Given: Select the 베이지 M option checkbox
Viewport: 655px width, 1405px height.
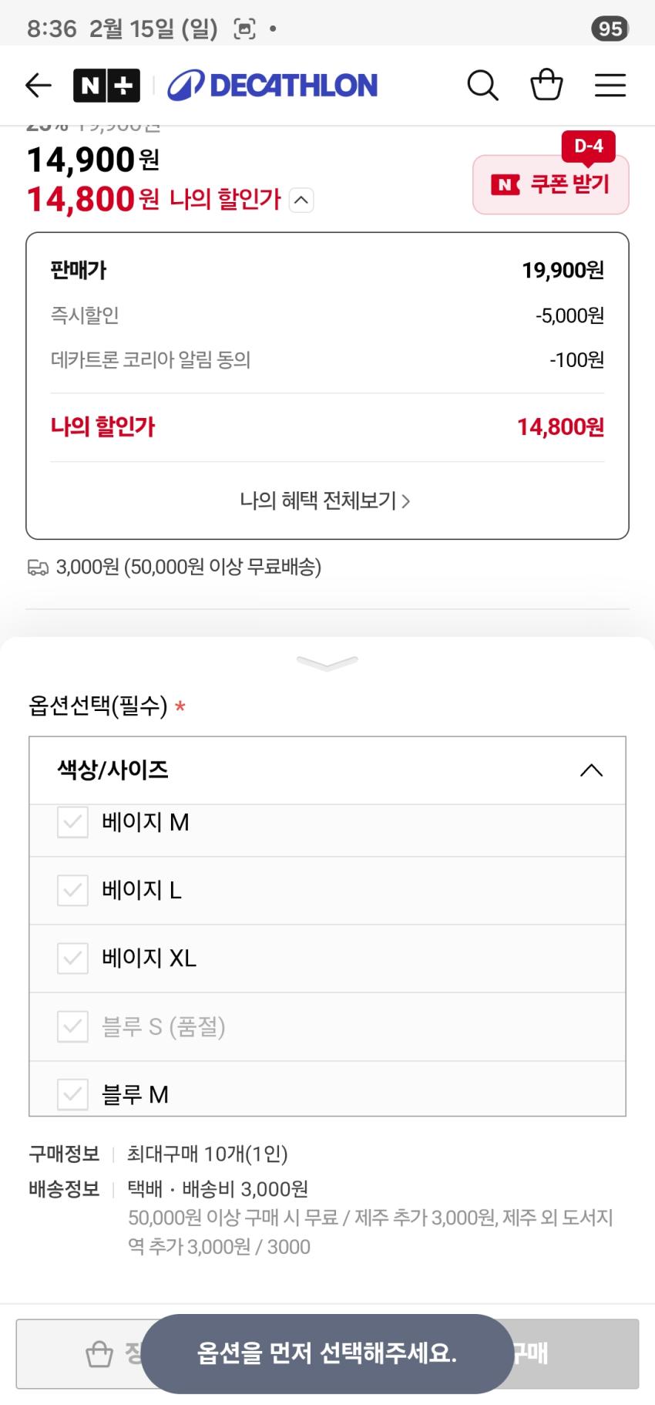Looking at the screenshot, I should (72, 822).
